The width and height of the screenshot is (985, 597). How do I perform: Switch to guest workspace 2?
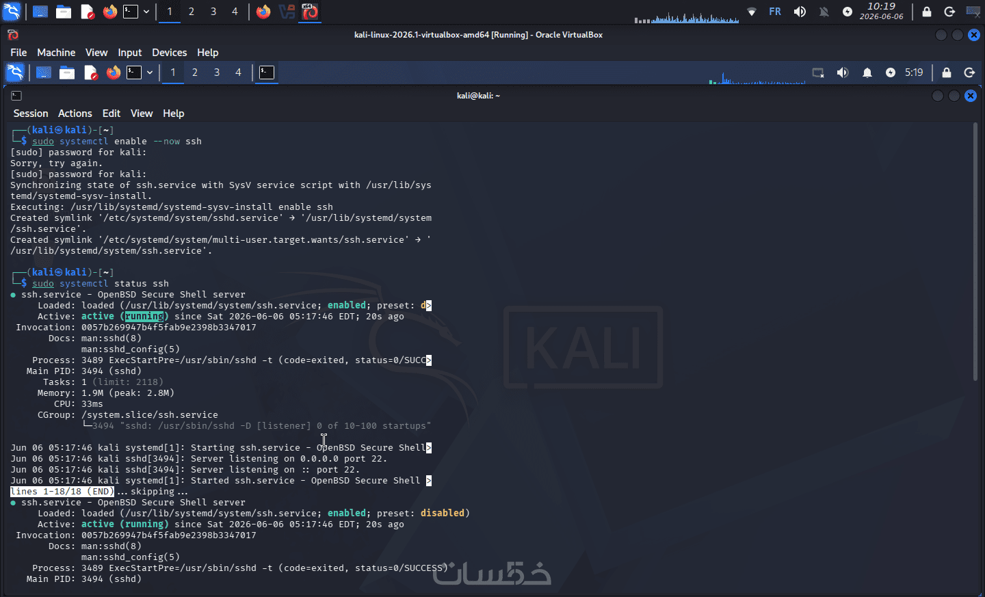pos(195,72)
